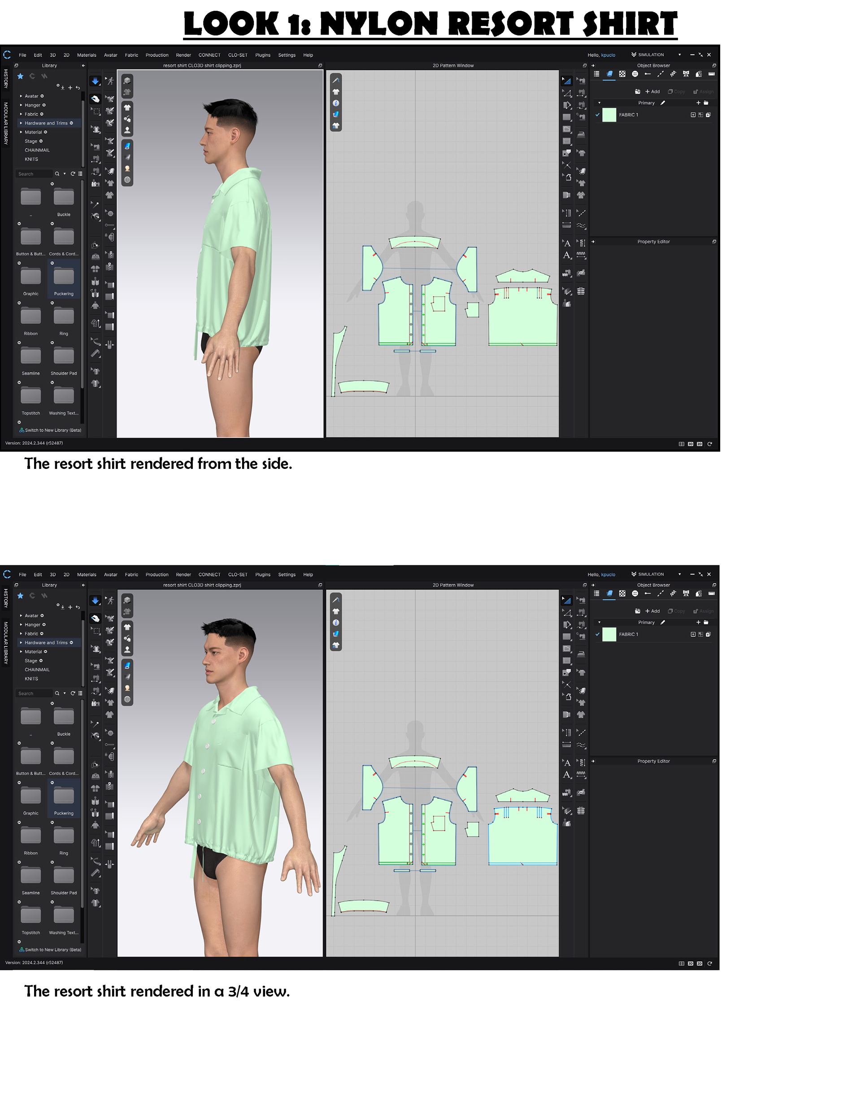
Task: Open Bowtie/trim tab in 3/4-view Object Browser
Action: click(686, 594)
